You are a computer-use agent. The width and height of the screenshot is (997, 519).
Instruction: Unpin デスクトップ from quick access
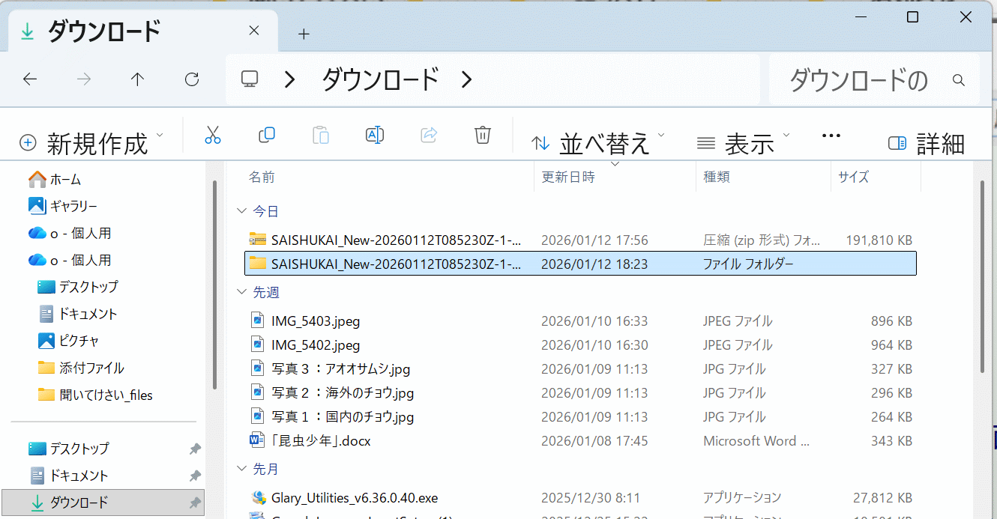pyautogui.click(x=195, y=449)
